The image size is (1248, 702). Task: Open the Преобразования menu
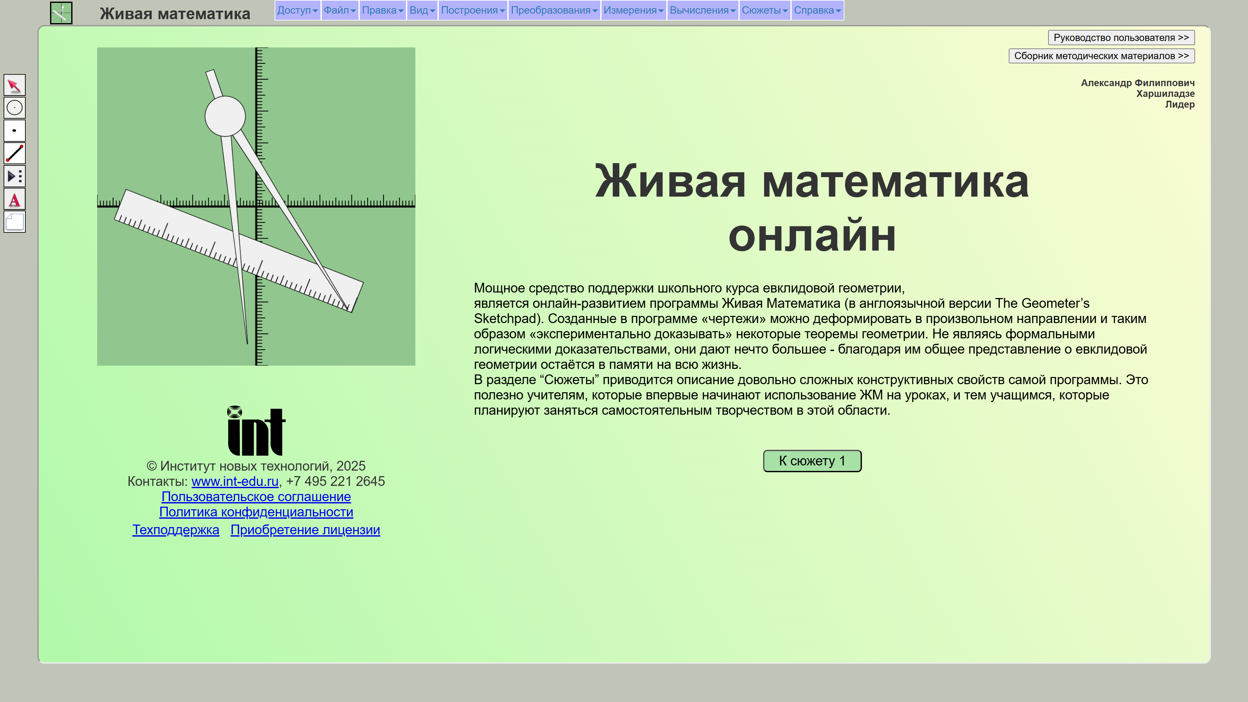(554, 10)
